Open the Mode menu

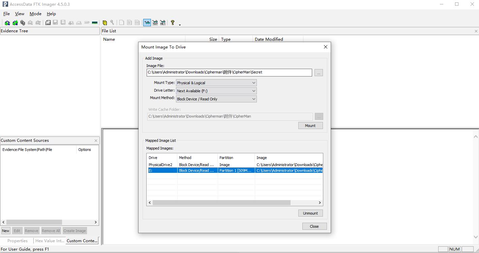(x=35, y=14)
